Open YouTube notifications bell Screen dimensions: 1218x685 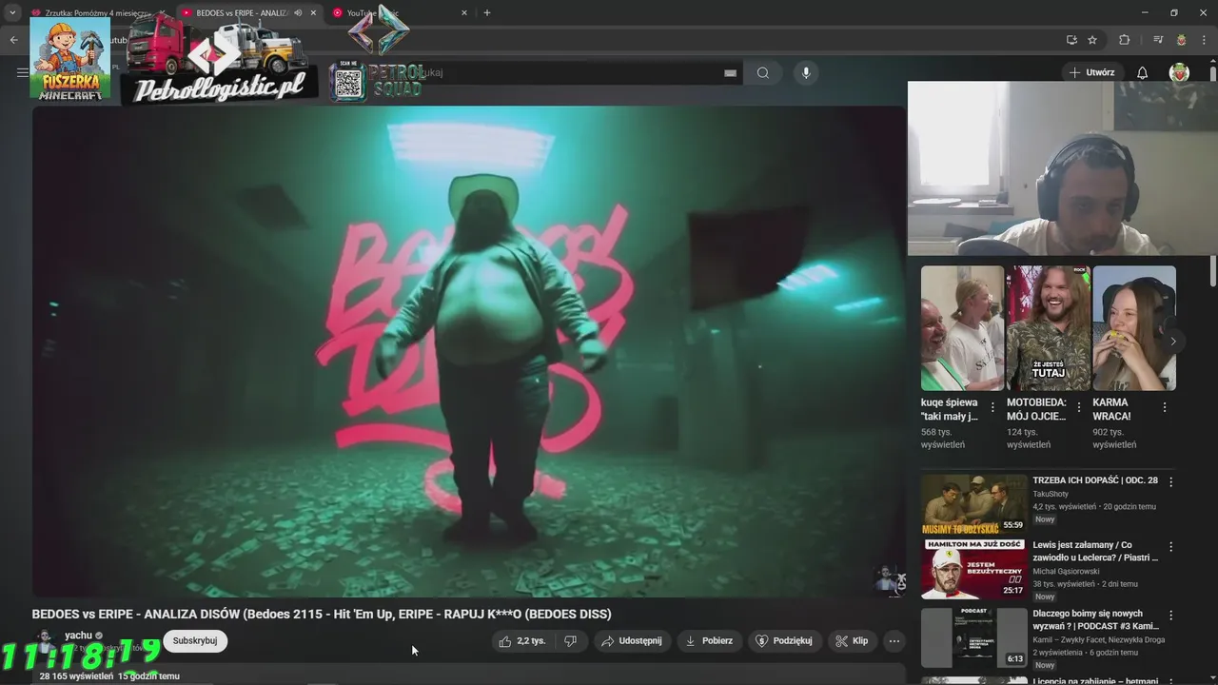coord(1143,72)
